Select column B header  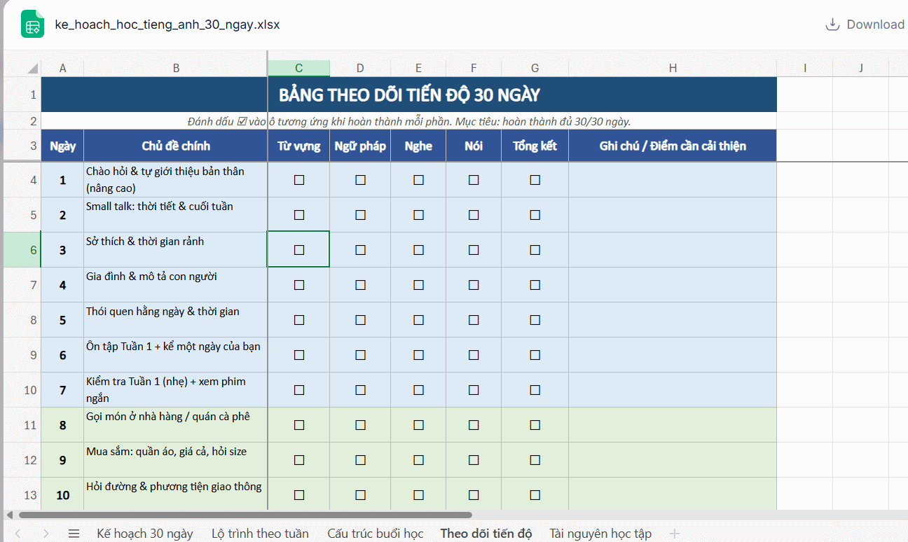(176, 68)
